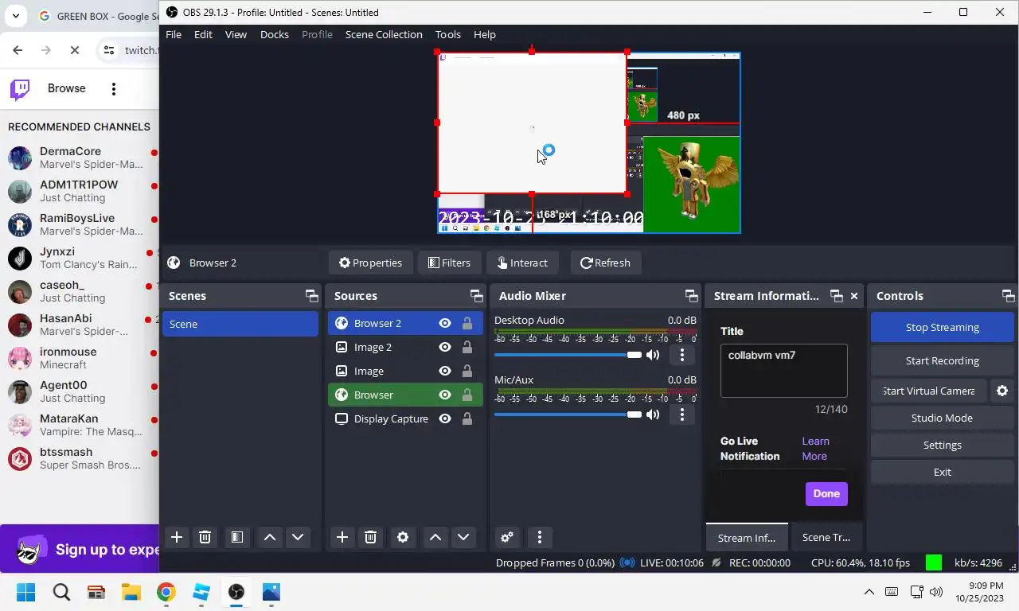
Task: Remove selected scene with trash icon
Action: [x=205, y=537]
